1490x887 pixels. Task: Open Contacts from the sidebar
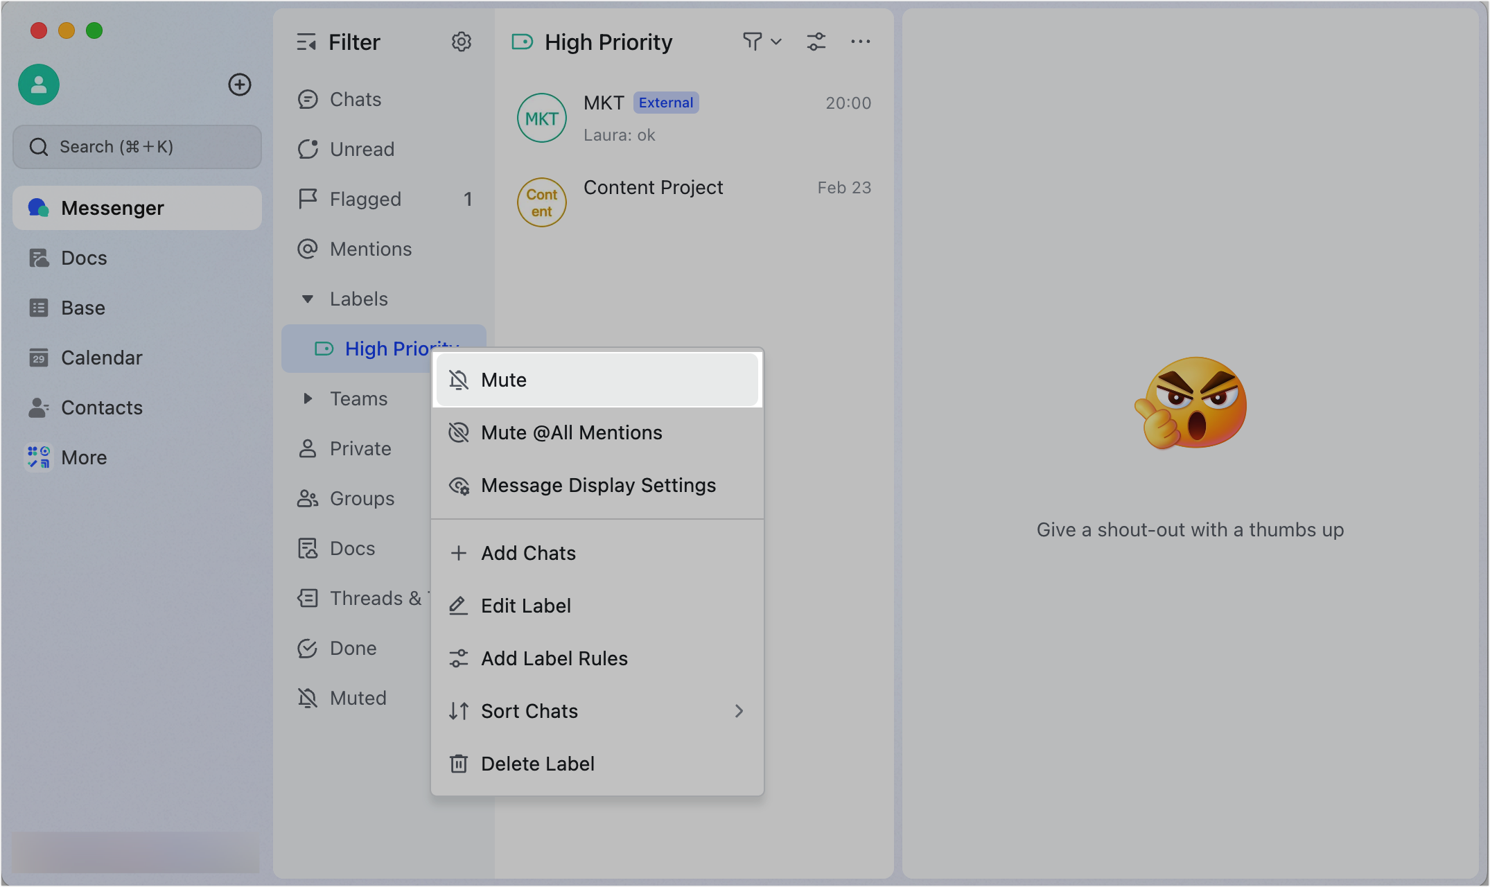pyautogui.click(x=102, y=407)
